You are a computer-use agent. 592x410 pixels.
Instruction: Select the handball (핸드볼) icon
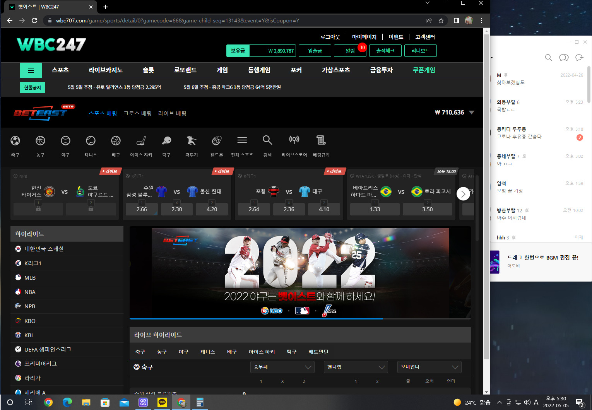point(217,141)
